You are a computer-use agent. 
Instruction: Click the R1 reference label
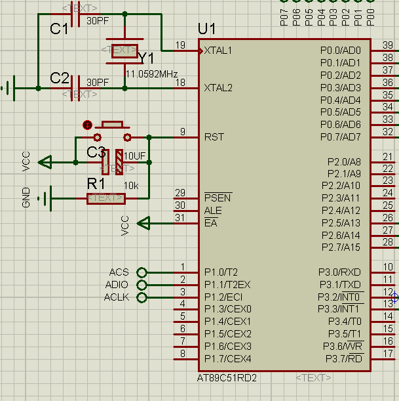[x=96, y=184]
